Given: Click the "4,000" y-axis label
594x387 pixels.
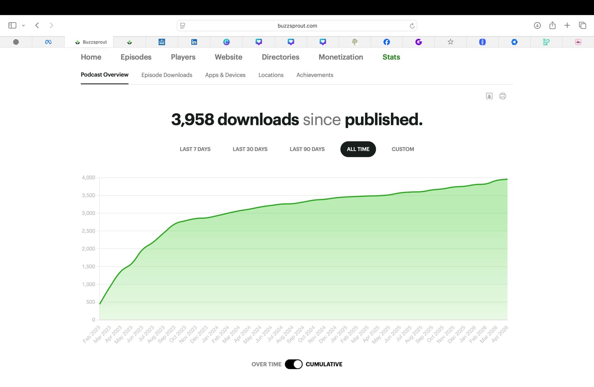Looking at the screenshot, I should [x=88, y=178].
